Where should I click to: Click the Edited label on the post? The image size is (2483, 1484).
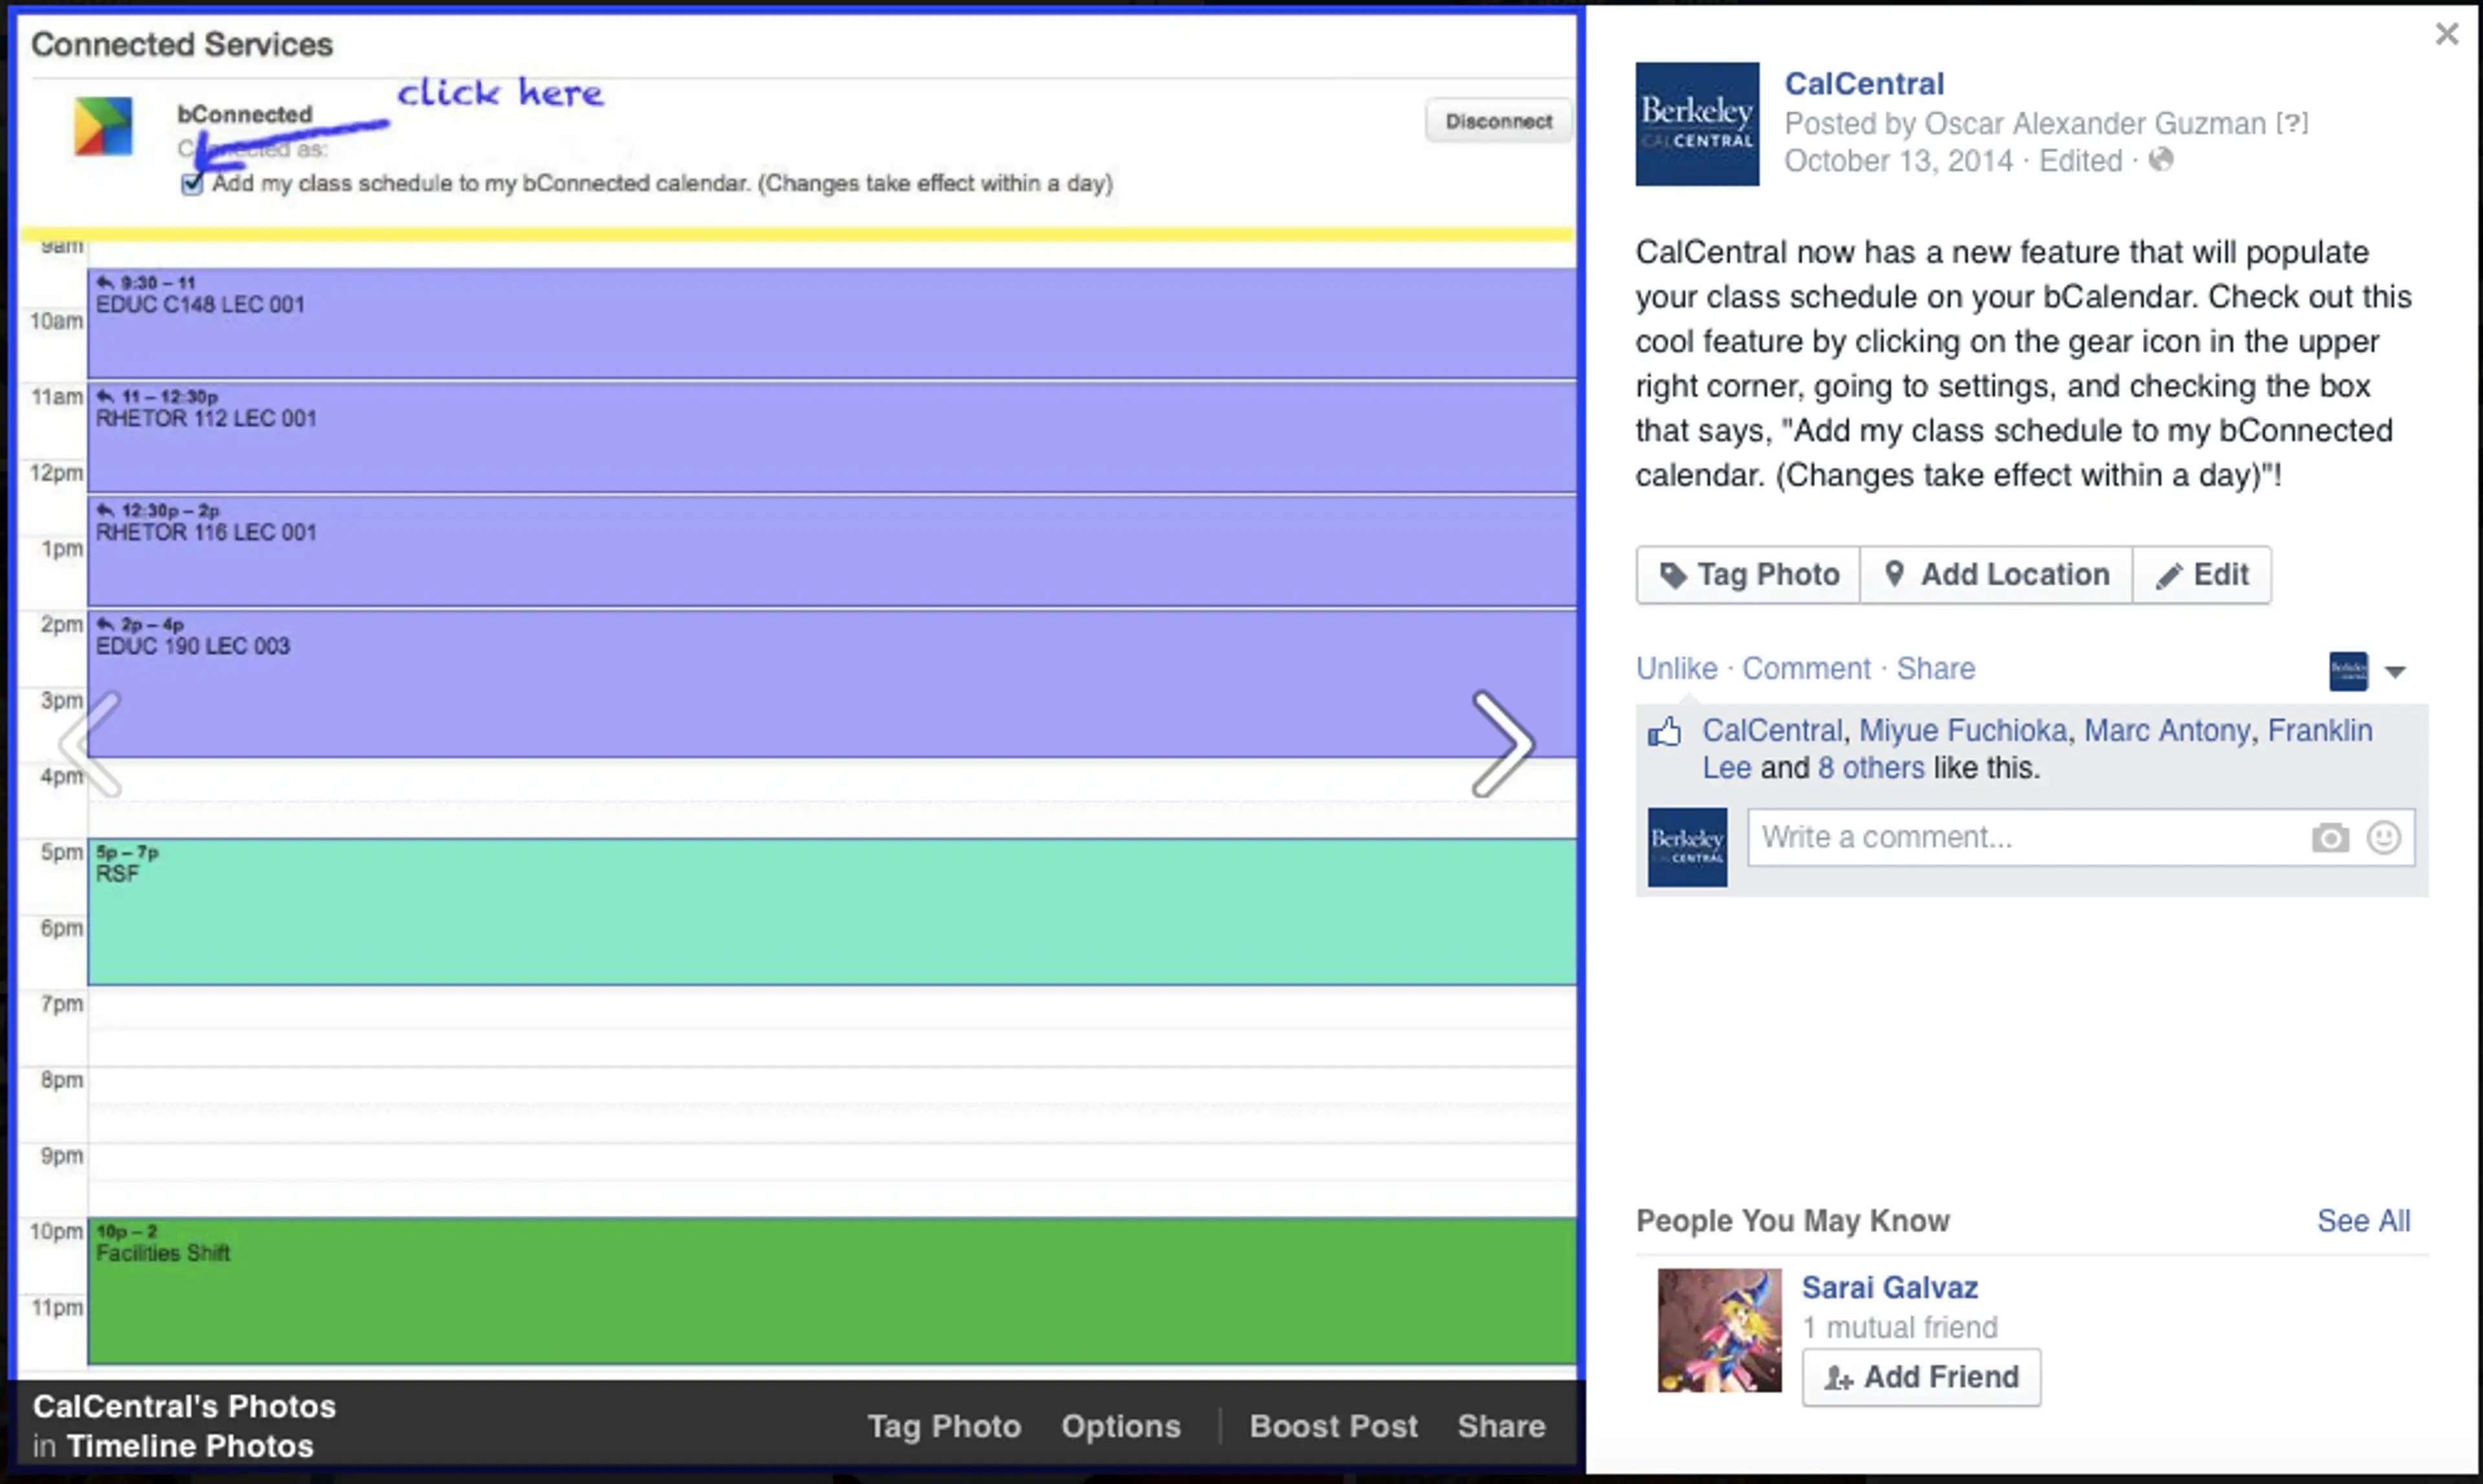point(2080,161)
